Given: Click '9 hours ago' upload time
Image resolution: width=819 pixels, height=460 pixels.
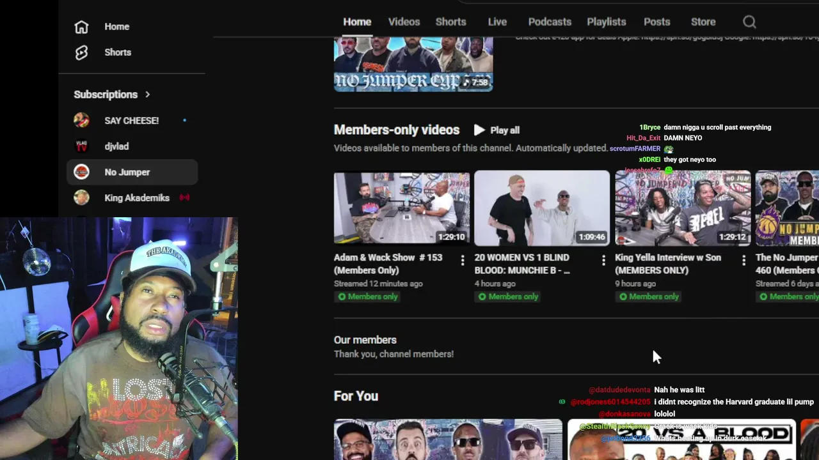Looking at the screenshot, I should 635,284.
